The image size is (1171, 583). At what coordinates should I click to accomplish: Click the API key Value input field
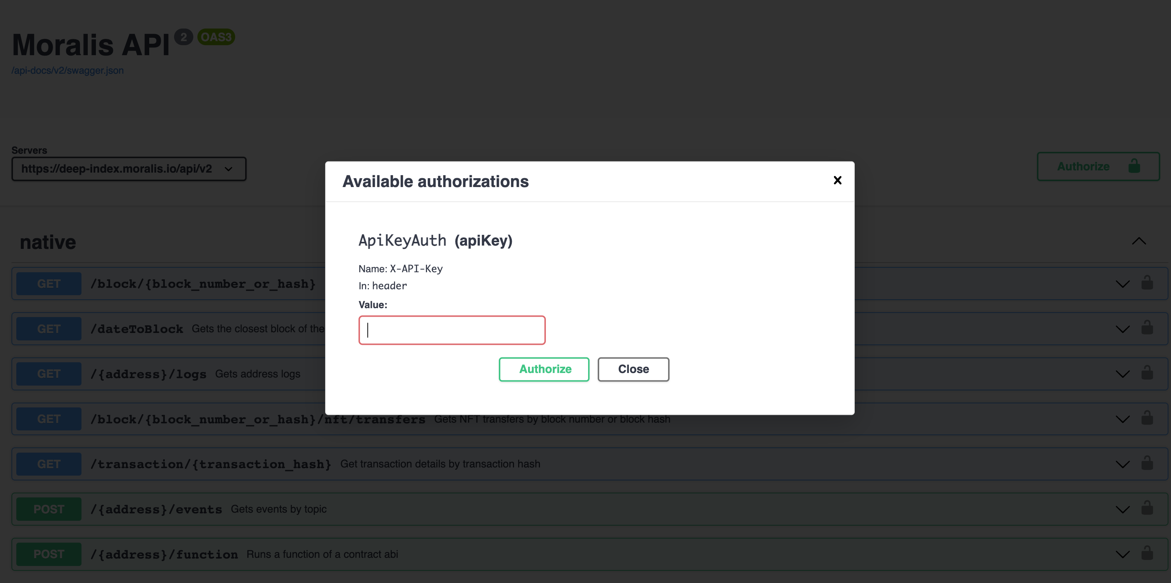click(x=451, y=330)
